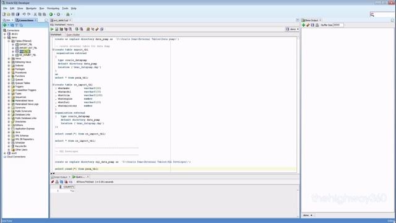Screen dimensions: 396x223
Task: Switch to the Query Builder tab
Action: pyautogui.click(x=73, y=35)
